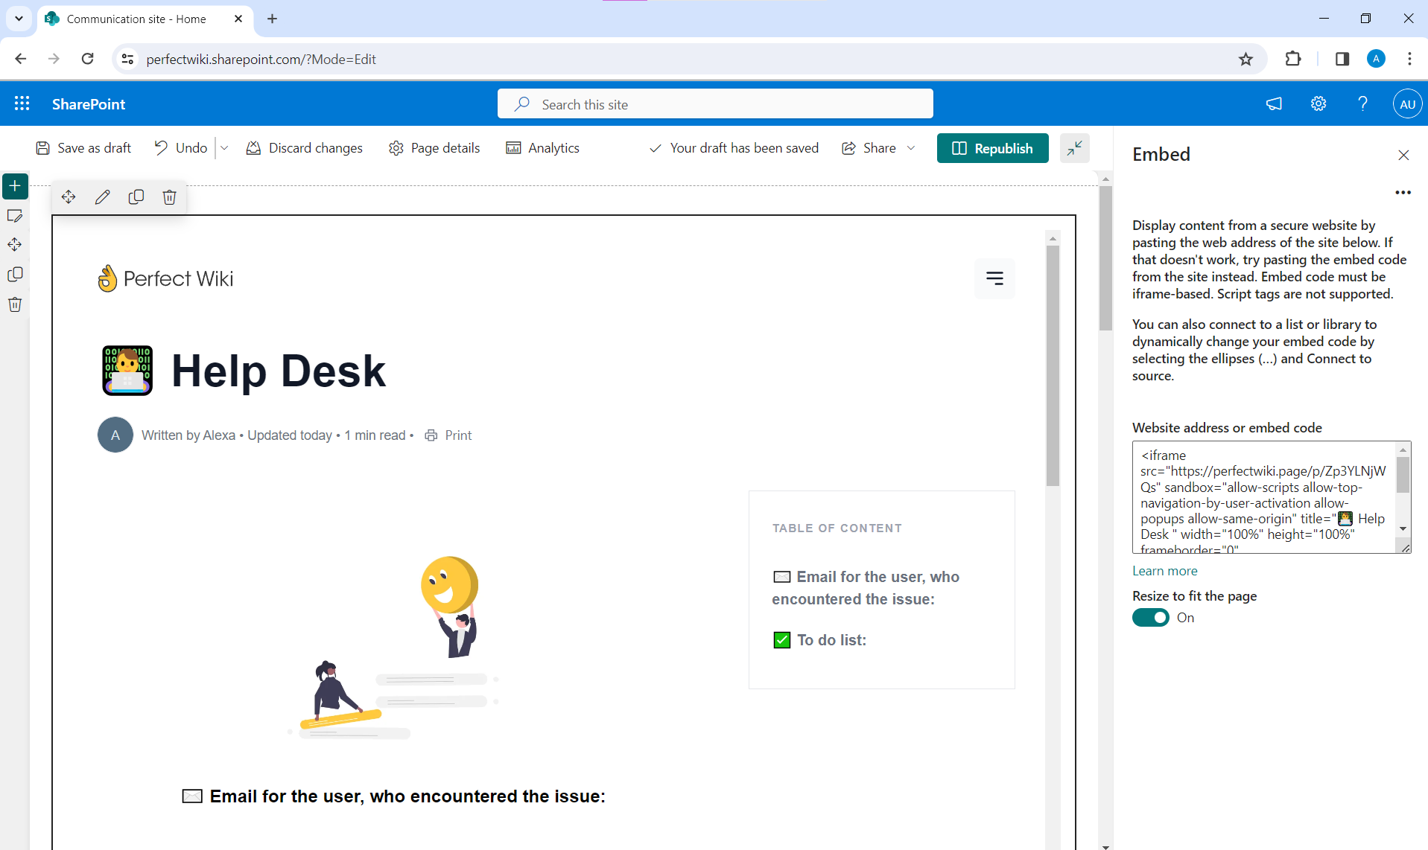The image size is (1428, 850).
Task: Open Chrome profile avatar A
Action: coord(1376,59)
